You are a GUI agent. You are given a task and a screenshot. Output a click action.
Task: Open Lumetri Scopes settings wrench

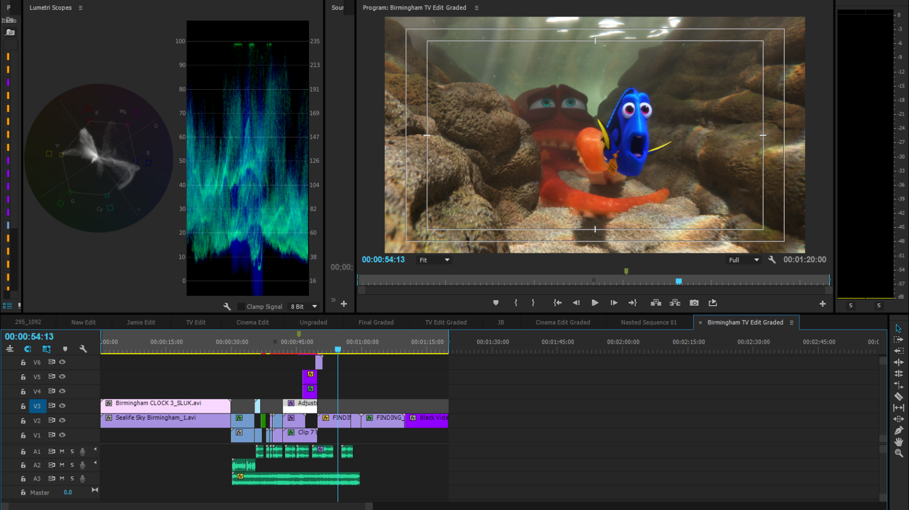[x=227, y=307]
